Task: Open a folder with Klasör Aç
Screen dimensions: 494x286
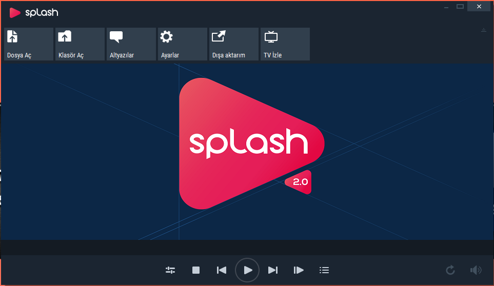Action: coord(80,44)
